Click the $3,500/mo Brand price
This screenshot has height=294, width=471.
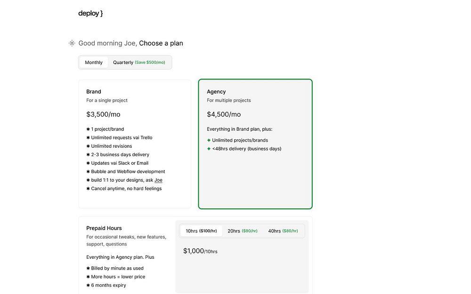(x=103, y=114)
